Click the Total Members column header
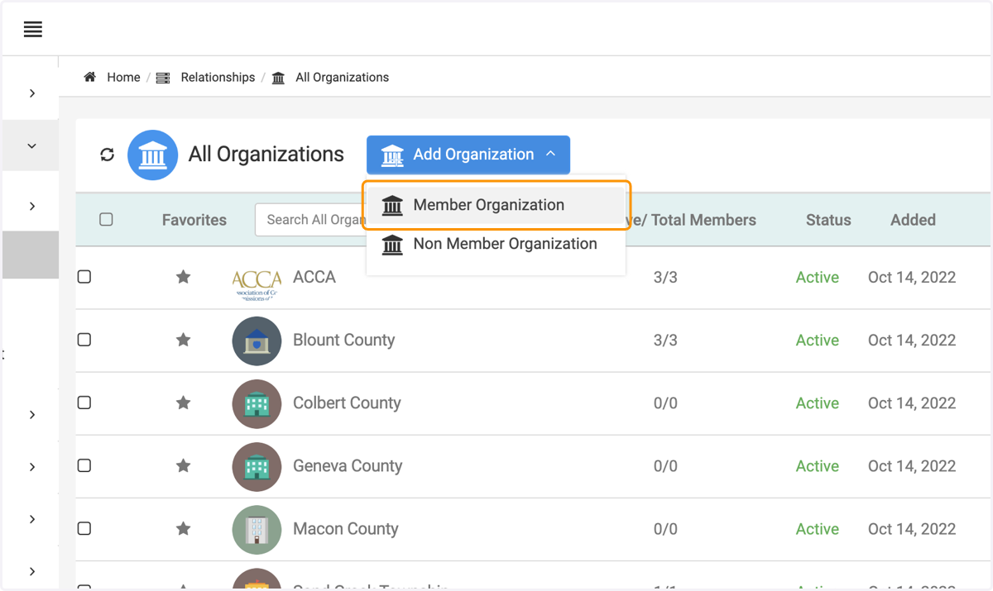 tap(692, 220)
